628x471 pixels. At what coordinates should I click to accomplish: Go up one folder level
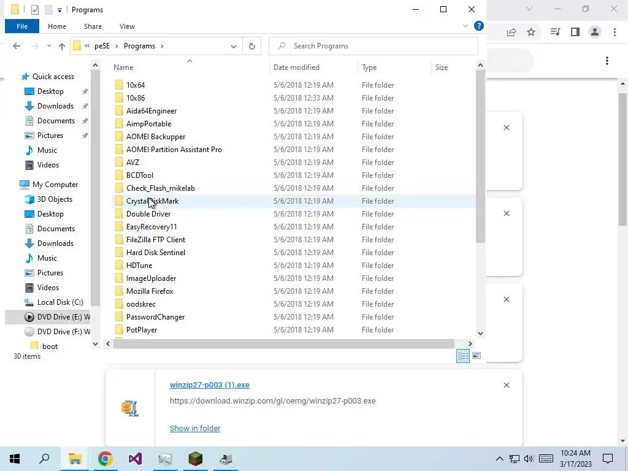pyautogui.click(x=62, y=46)
